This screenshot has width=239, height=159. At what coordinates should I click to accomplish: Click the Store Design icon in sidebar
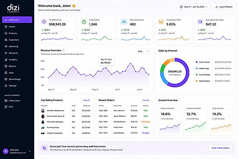pos(6,79)
